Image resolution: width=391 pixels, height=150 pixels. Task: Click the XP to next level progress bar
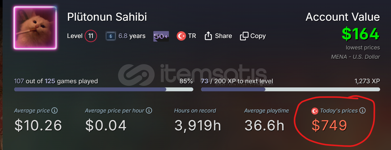pos(290,89)
